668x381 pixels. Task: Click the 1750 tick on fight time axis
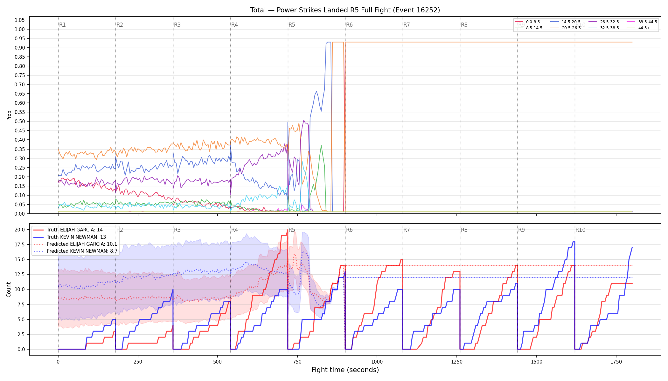(616, 362)
